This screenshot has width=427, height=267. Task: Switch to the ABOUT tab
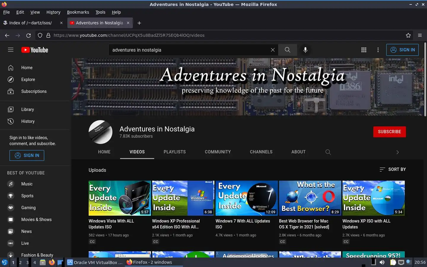[x=298, y=152]
